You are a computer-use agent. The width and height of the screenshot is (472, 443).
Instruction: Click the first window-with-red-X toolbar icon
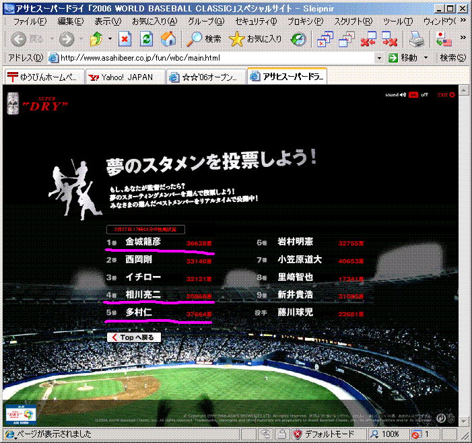coord(325,39)
